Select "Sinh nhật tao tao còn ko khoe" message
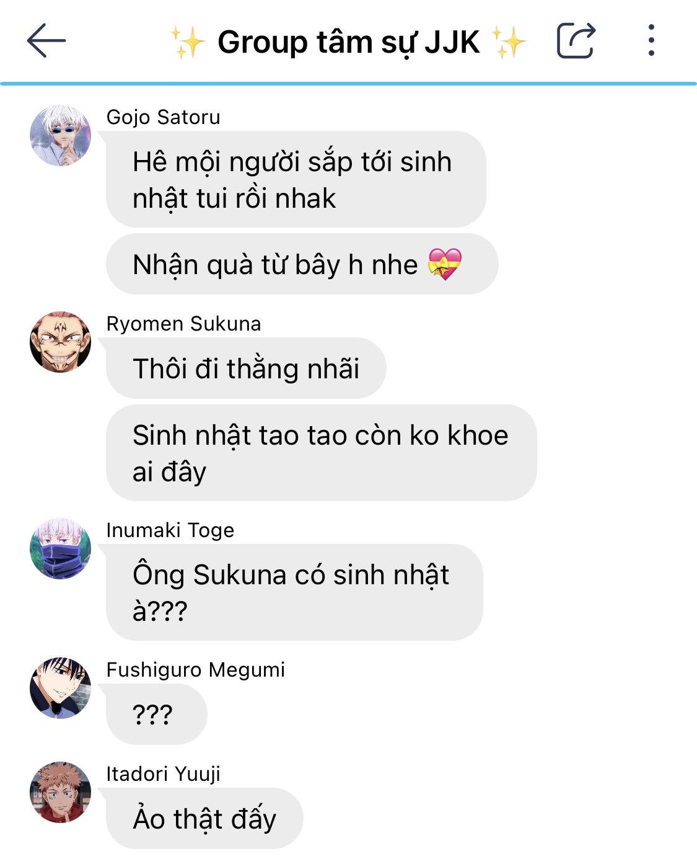This screenshot has height=859, width=697. pyautogui.click(x=321, y=453)
